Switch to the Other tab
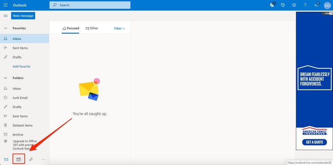 click(x=92, y=28)
